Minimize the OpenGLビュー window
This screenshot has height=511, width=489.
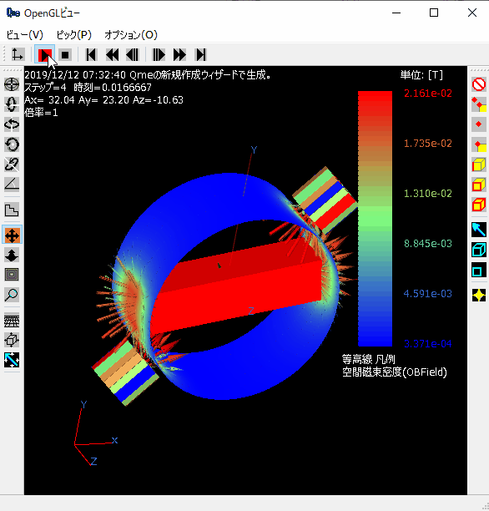(396, 13)
